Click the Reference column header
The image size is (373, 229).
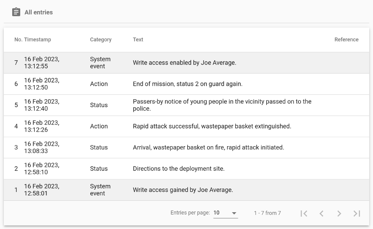tap(346, 40)
